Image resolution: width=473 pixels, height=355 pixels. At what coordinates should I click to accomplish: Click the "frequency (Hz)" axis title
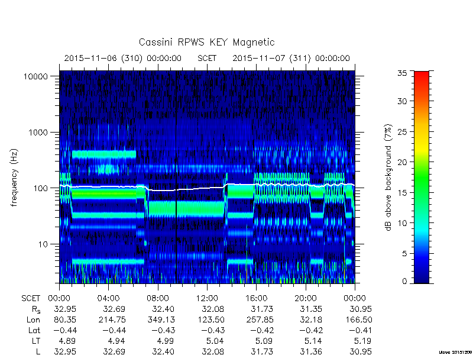(14, 177)
